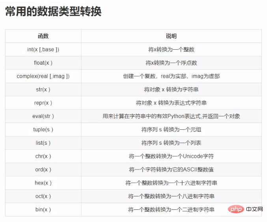
Task: Select the float(x ) function cell
Action: (43, 63)
